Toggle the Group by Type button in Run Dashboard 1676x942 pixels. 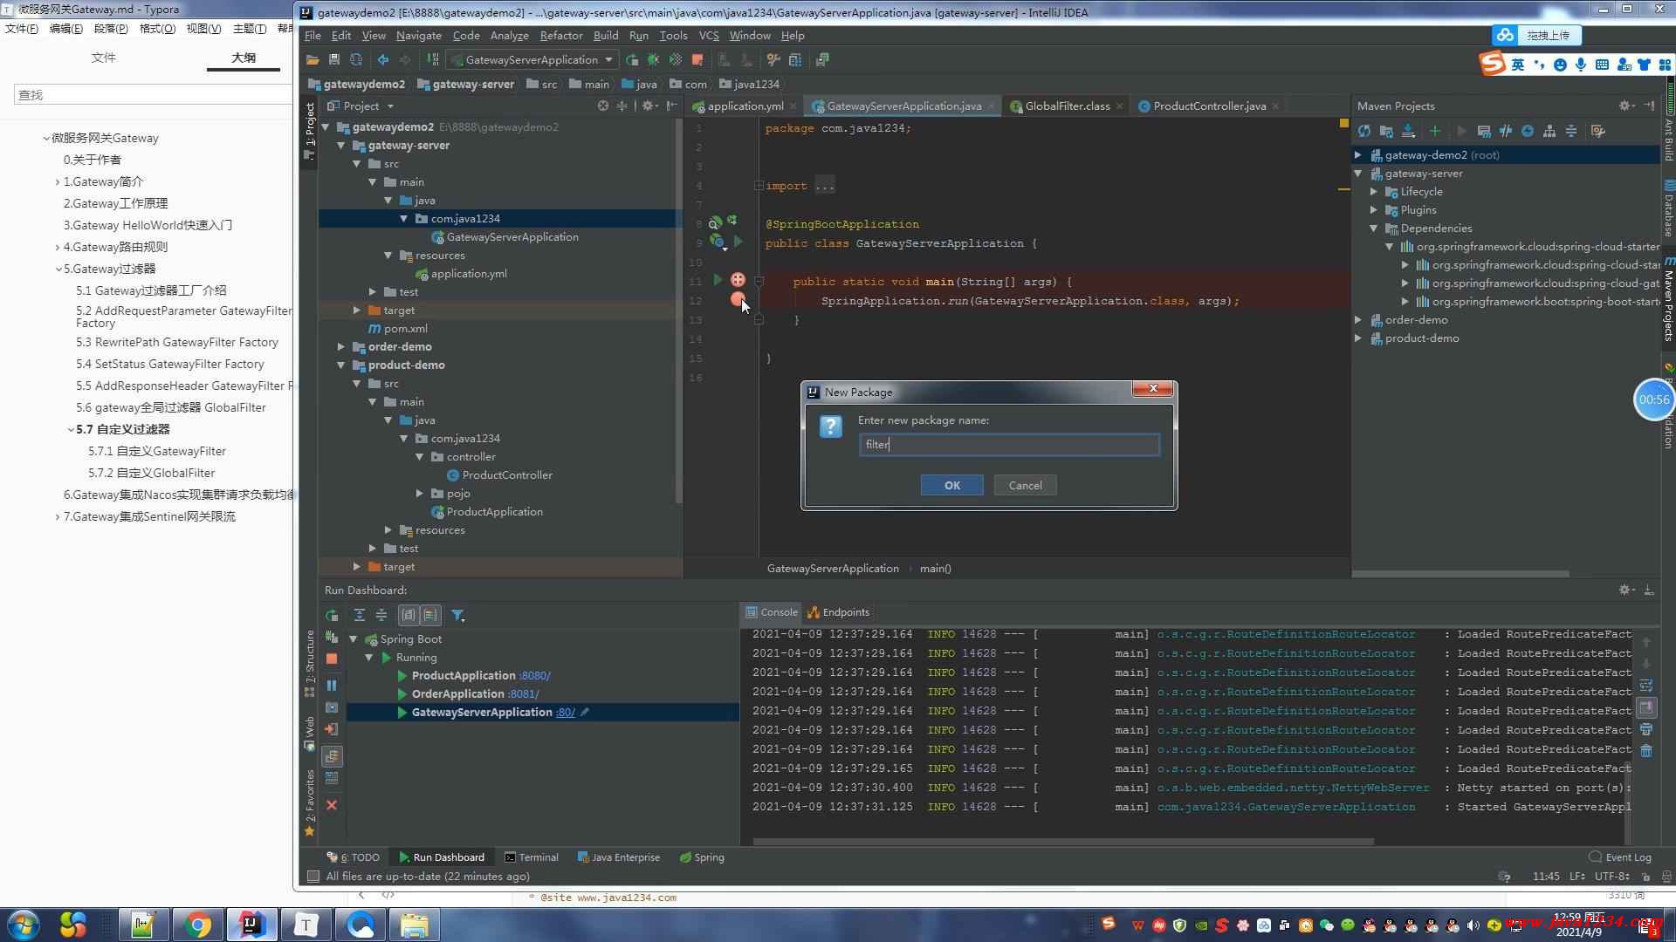click(409, 615)
